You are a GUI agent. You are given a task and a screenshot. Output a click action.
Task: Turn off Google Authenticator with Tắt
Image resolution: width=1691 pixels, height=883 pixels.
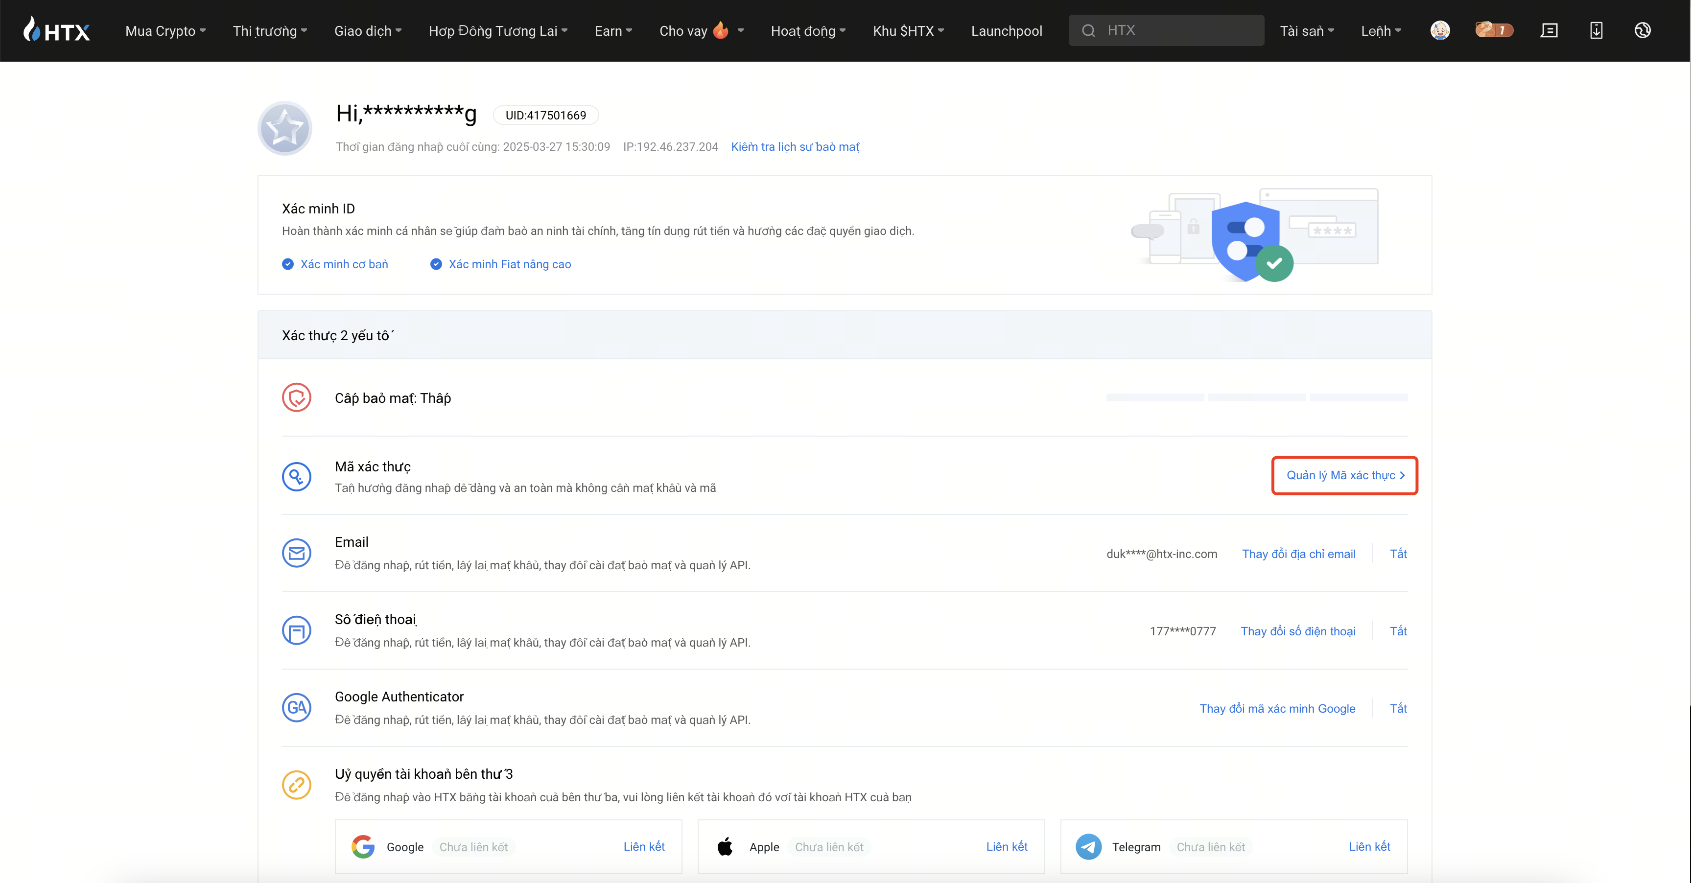coord(1398,708)
